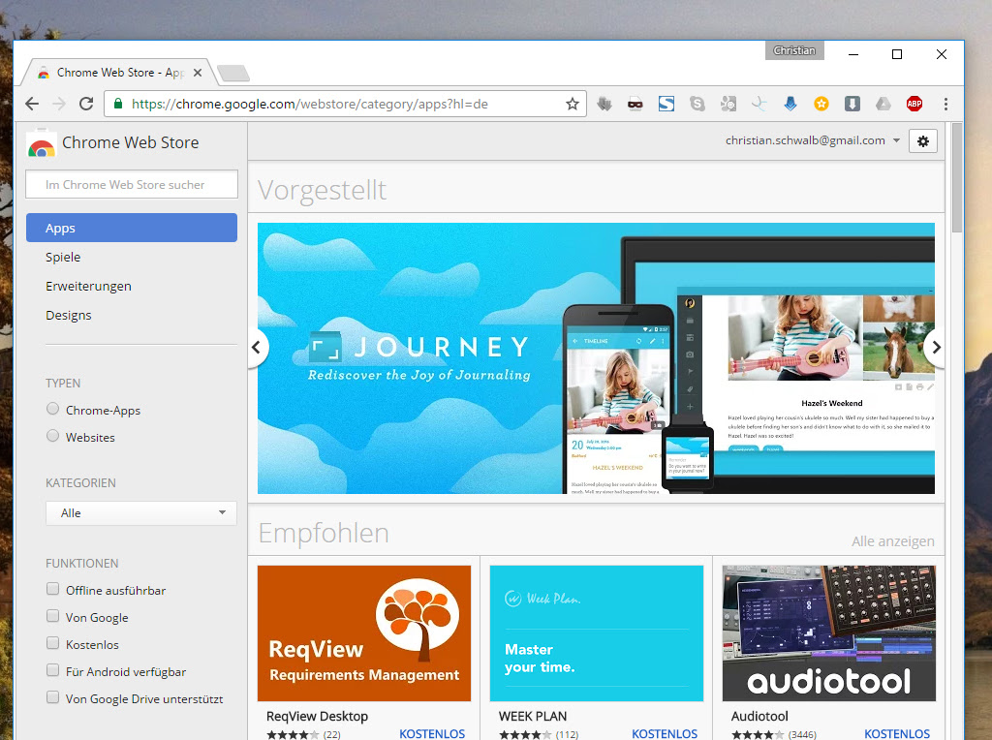This screenshot has width=992, height=740.
Task: Click the grey puzzle-camera extension icon
Action: (728, 104)
